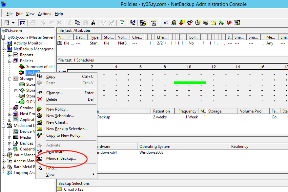Click the Type column header in Attributes
Image resolution: width=288 pixels, height=192 pixels.
coord(94,37)
